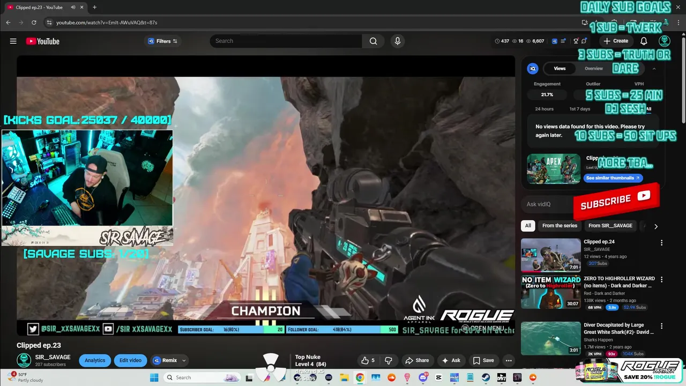Select the 24 hours range tab
Image resolution: width=686 pixels, height=386 pixels.
544,109
